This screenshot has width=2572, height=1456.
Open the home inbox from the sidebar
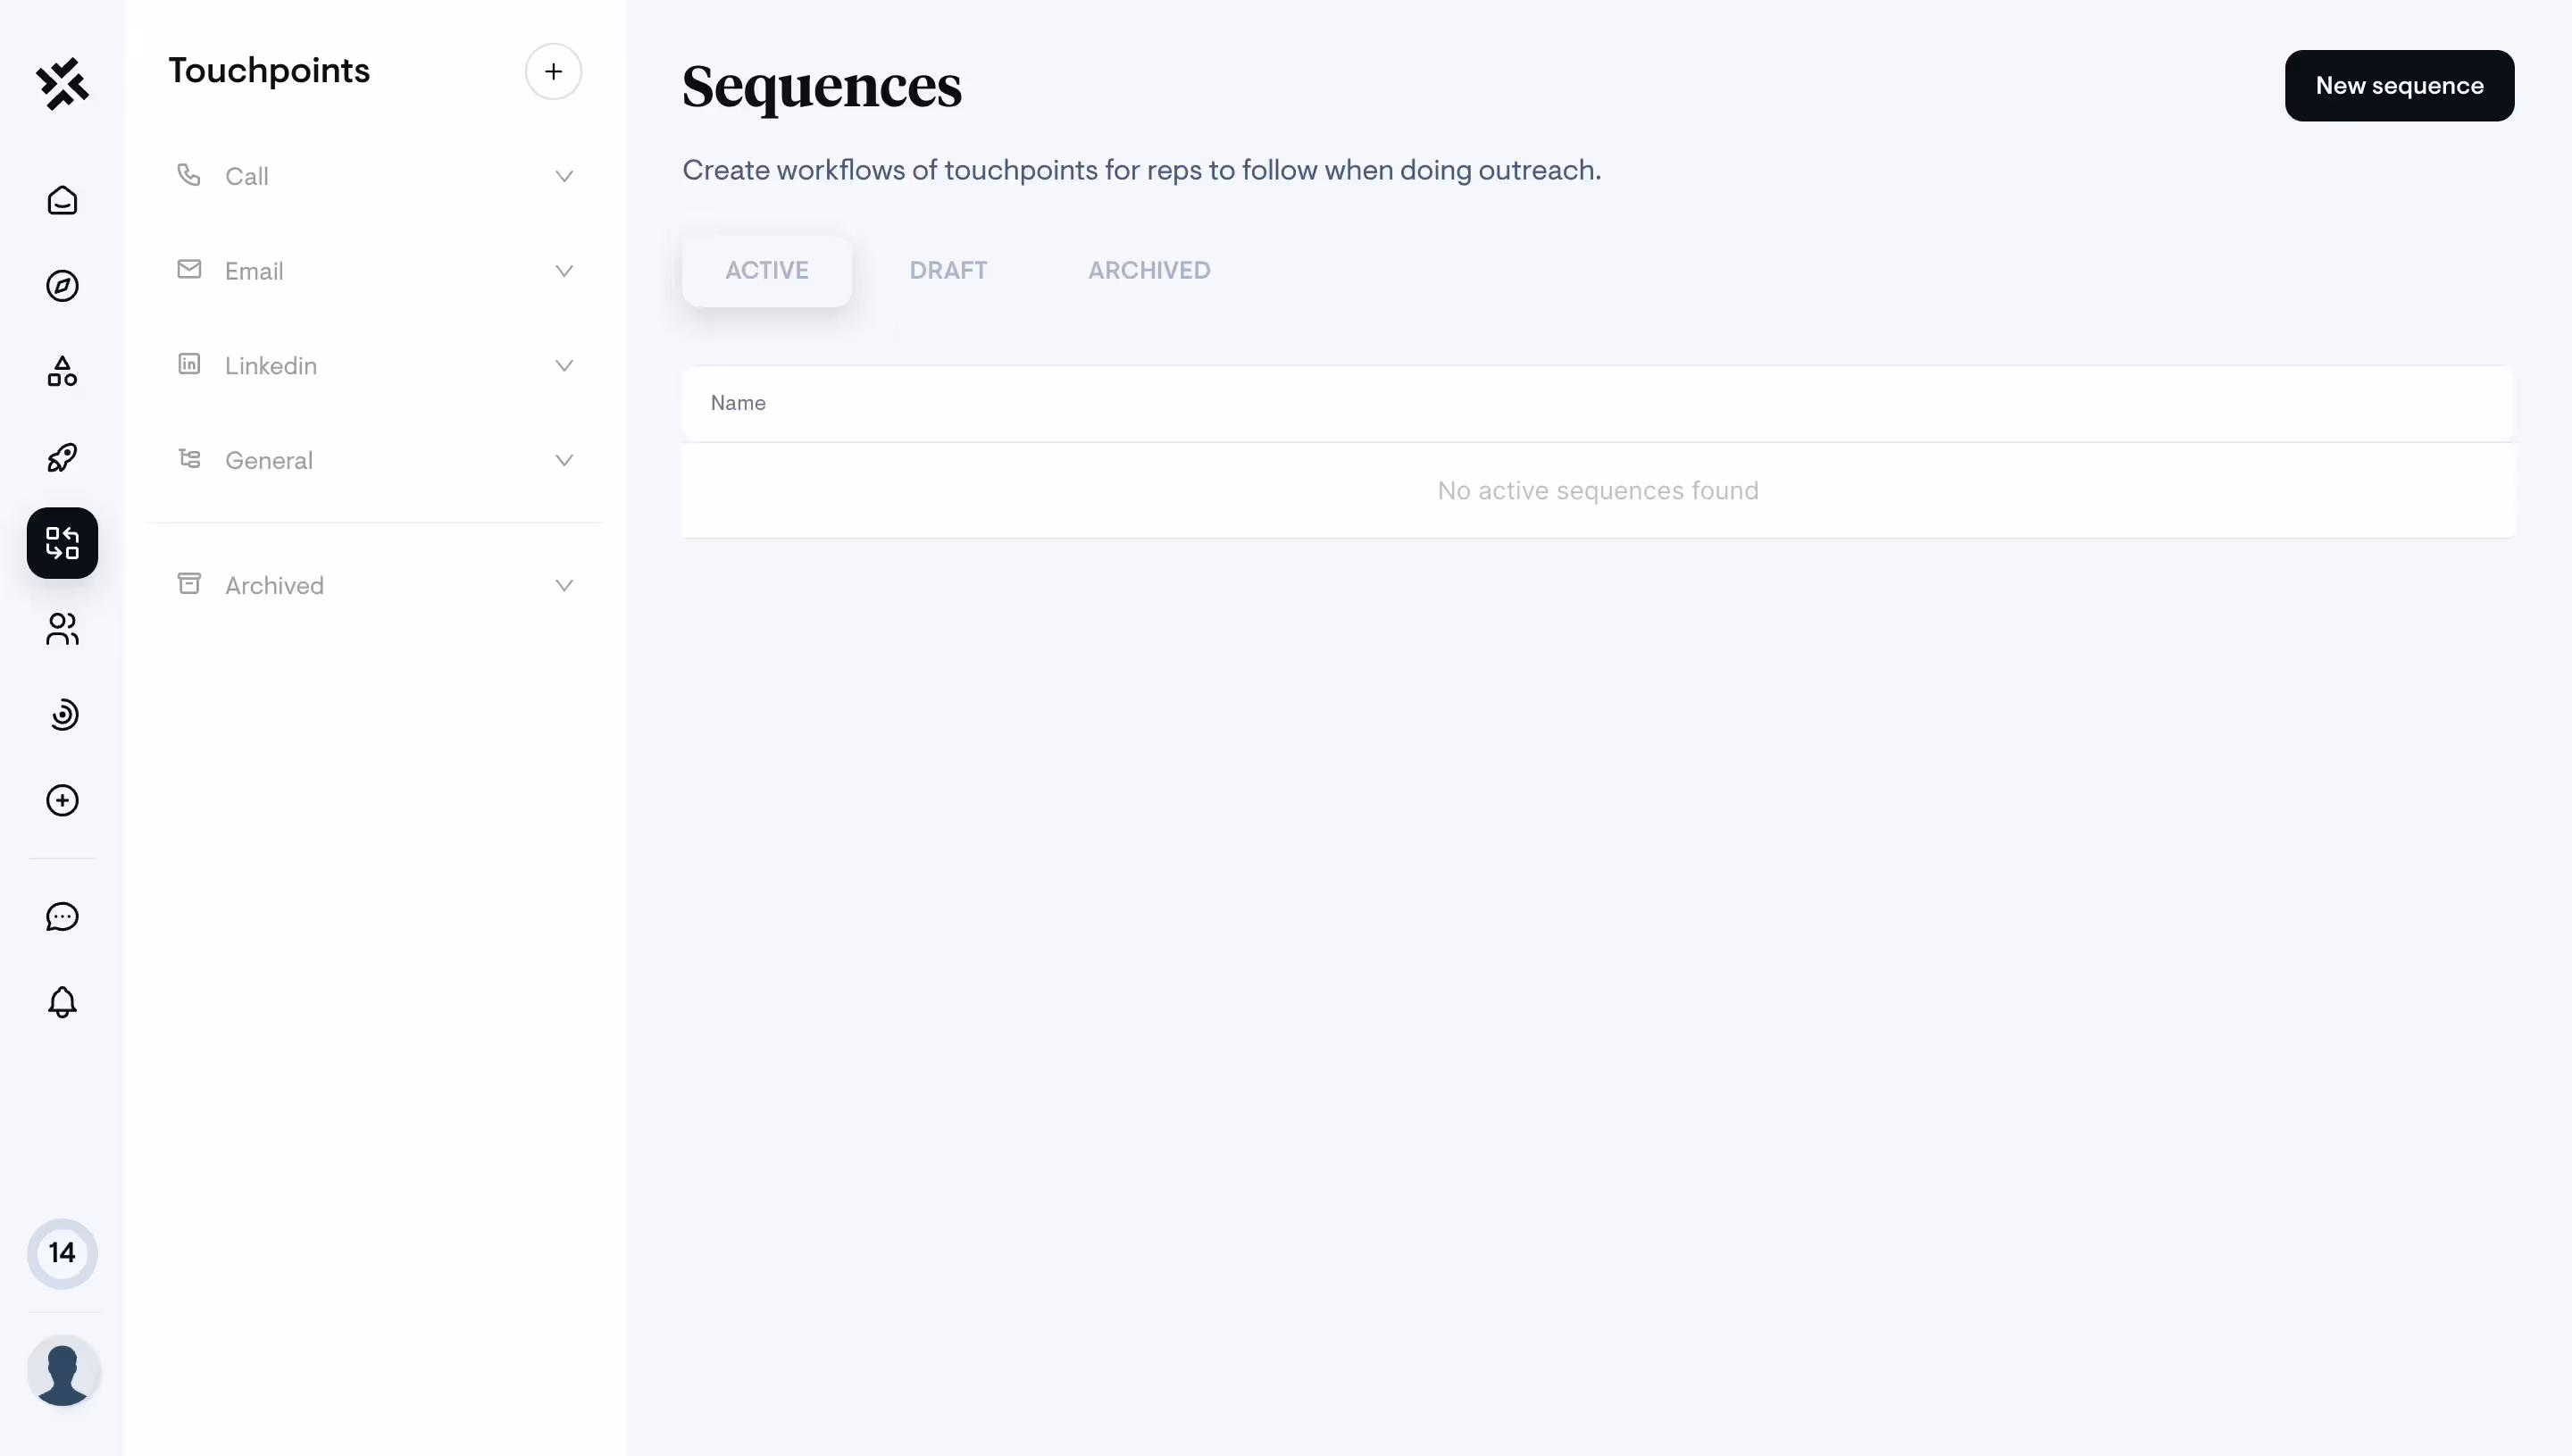(62, 200)
